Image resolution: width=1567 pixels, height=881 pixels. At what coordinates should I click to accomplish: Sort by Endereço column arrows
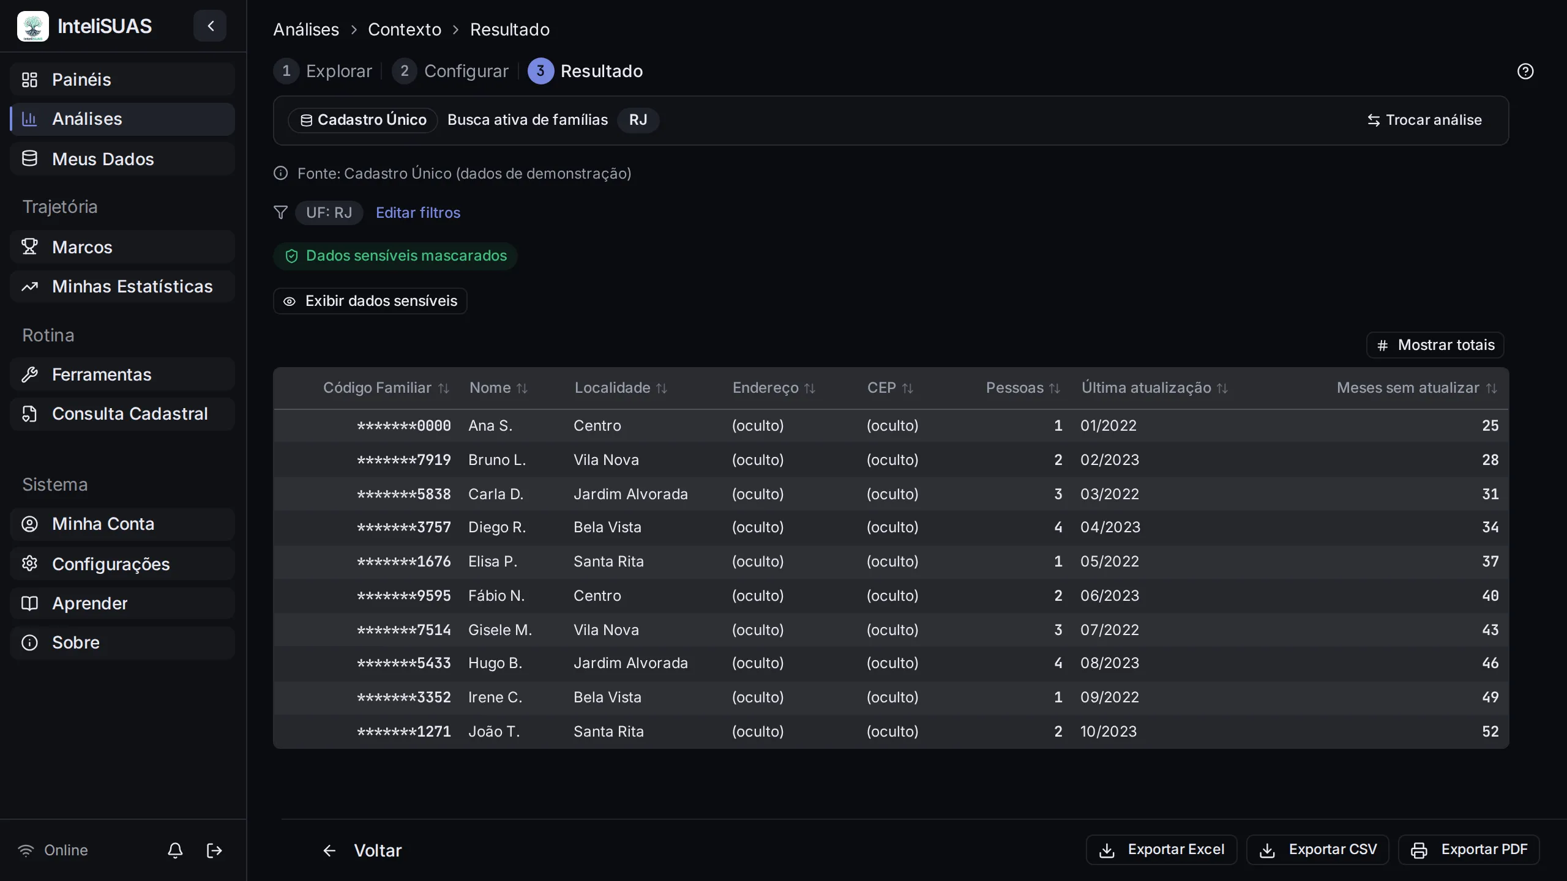click(810, 388)
